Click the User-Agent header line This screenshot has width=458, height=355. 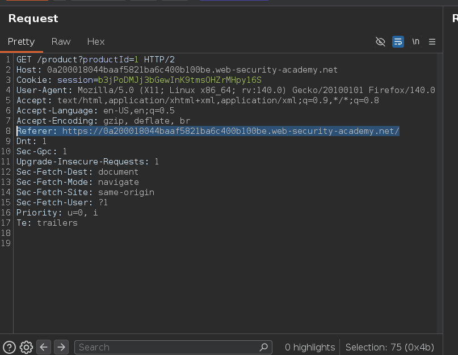(x=226, y=90)
